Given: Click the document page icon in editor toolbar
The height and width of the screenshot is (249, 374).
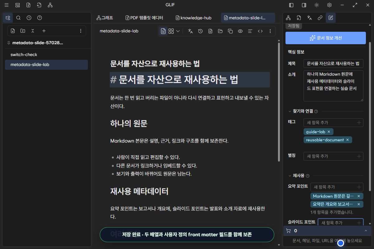Looking at the screenshot, I should click(210, 31).
